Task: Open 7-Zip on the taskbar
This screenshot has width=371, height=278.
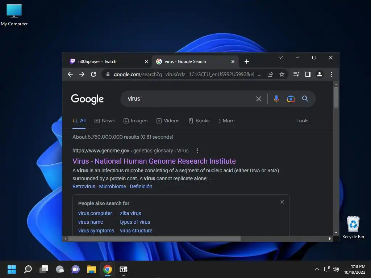Action: click(124, 269)
